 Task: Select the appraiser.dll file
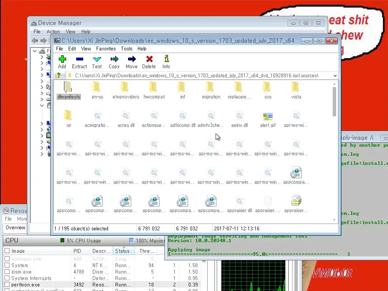point(239,205)
